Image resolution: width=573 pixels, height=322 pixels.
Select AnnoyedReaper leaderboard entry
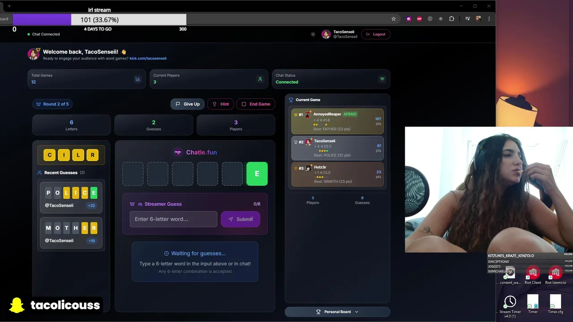(x=338, y=121)
